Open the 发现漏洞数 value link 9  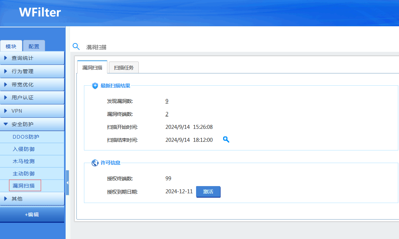(x=167, y=101)
